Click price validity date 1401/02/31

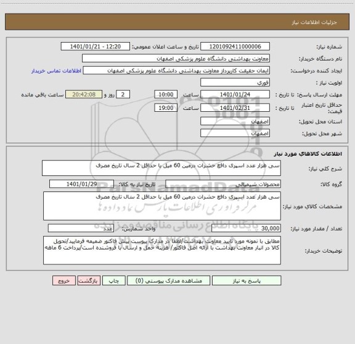tap(235, 108)
